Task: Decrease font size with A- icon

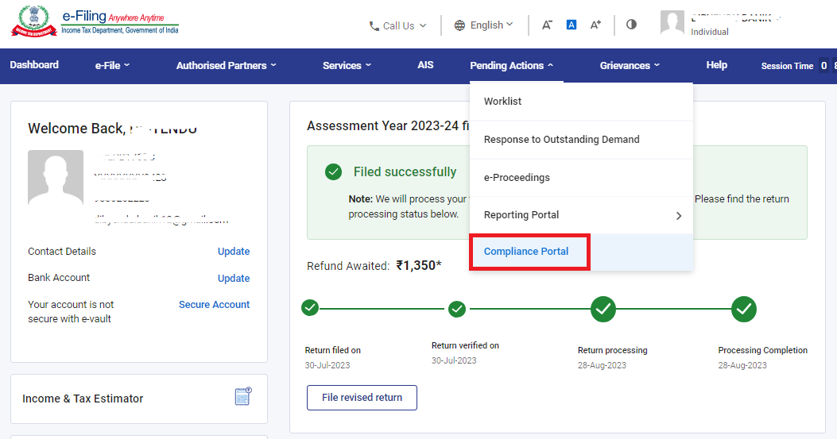Action: (547, 25)
